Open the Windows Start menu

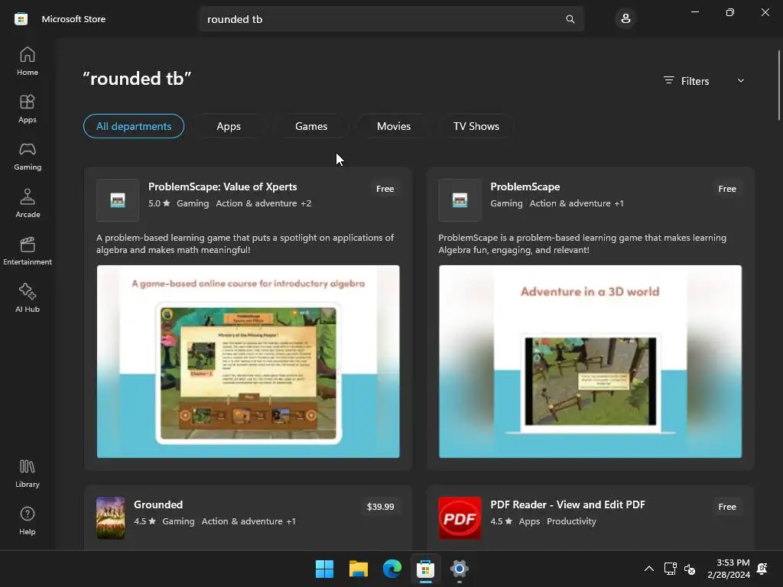[x=324, y=569]
